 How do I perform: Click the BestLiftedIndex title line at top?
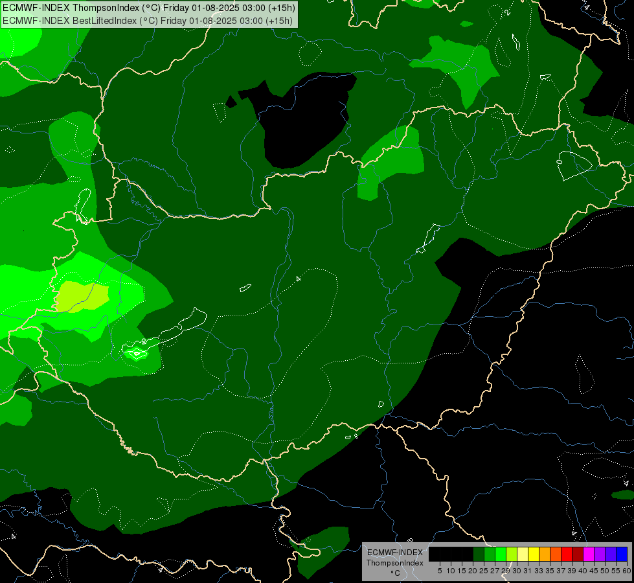[x=147, y=20]
